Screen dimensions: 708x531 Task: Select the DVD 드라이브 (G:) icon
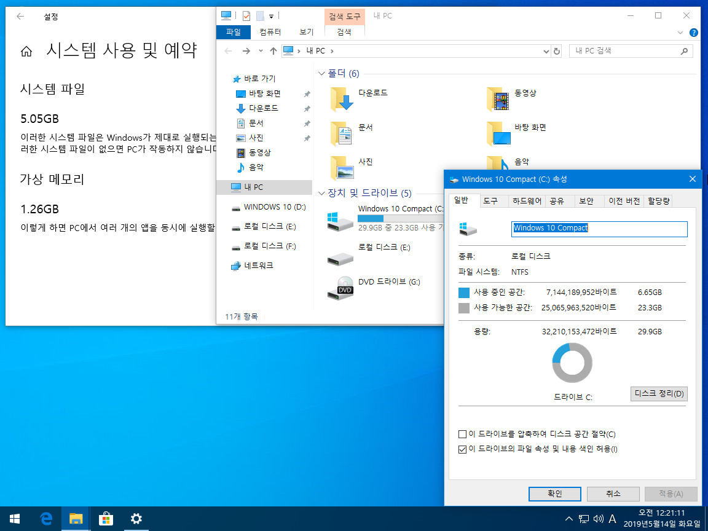340,288
